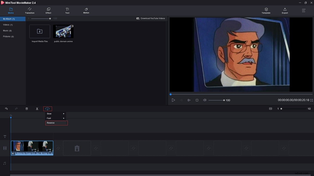Redo the last action
The width and height of the screenshot is (314, 176).
tap(16, 109)
